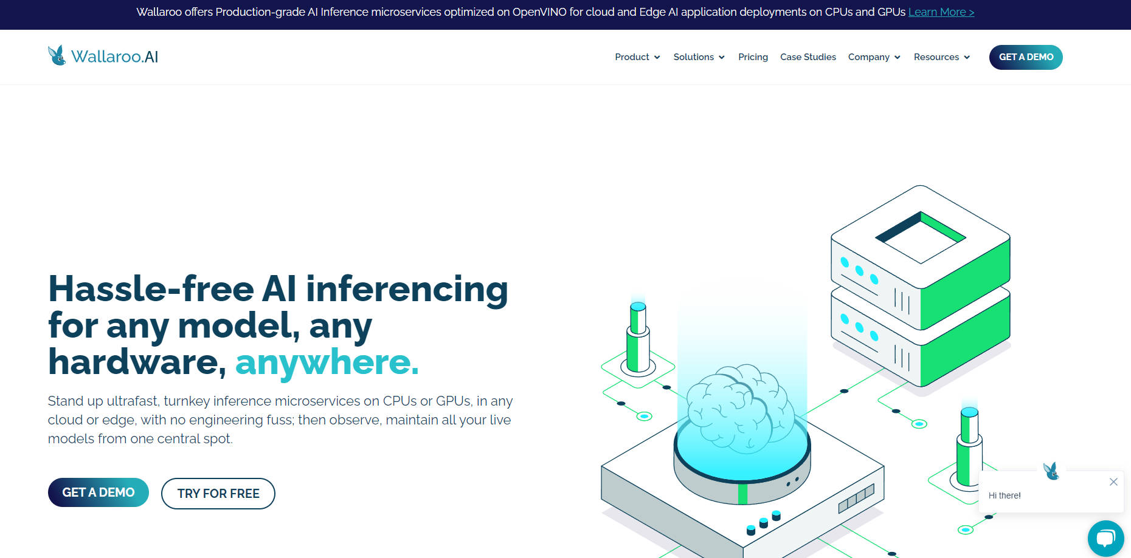
Task: Follow the 'Learn More >' banner link
Action: coord(941,12)
